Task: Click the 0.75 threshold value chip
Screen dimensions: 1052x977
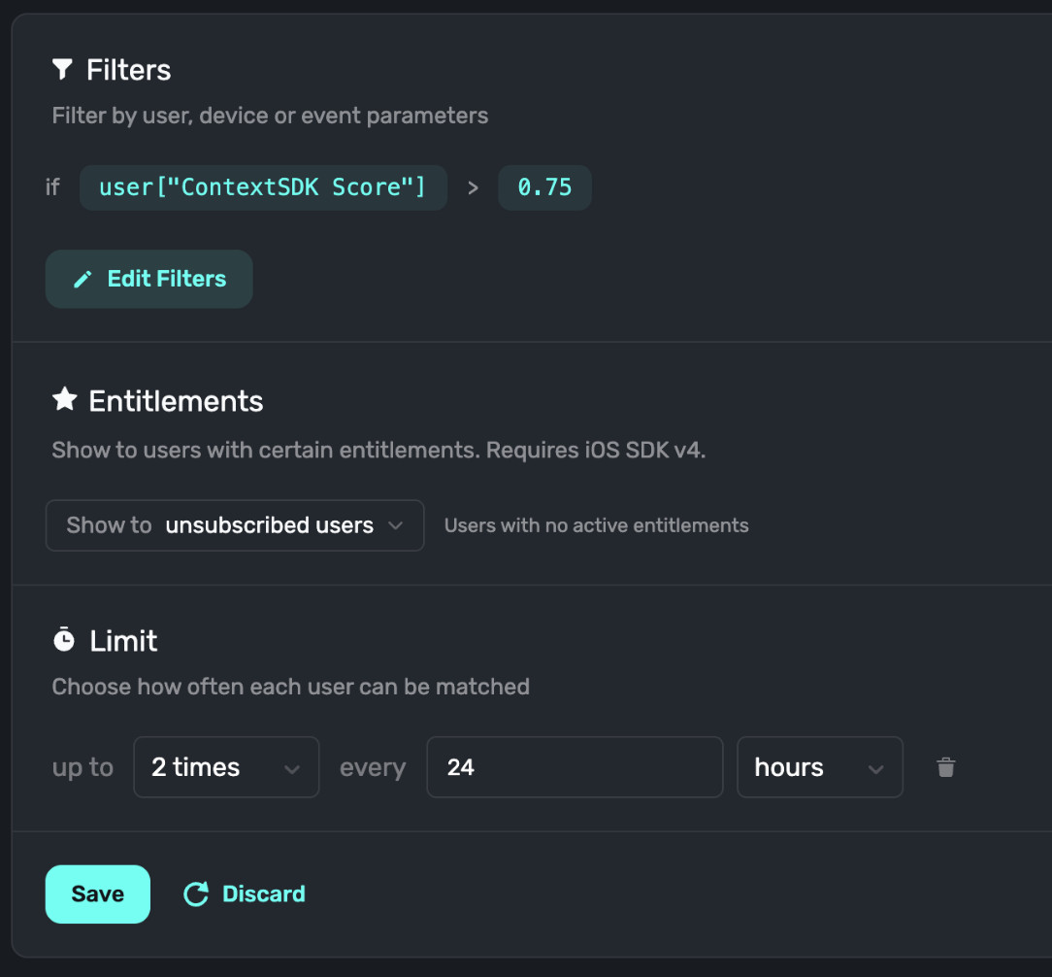Action: click(x=544, y=186)
